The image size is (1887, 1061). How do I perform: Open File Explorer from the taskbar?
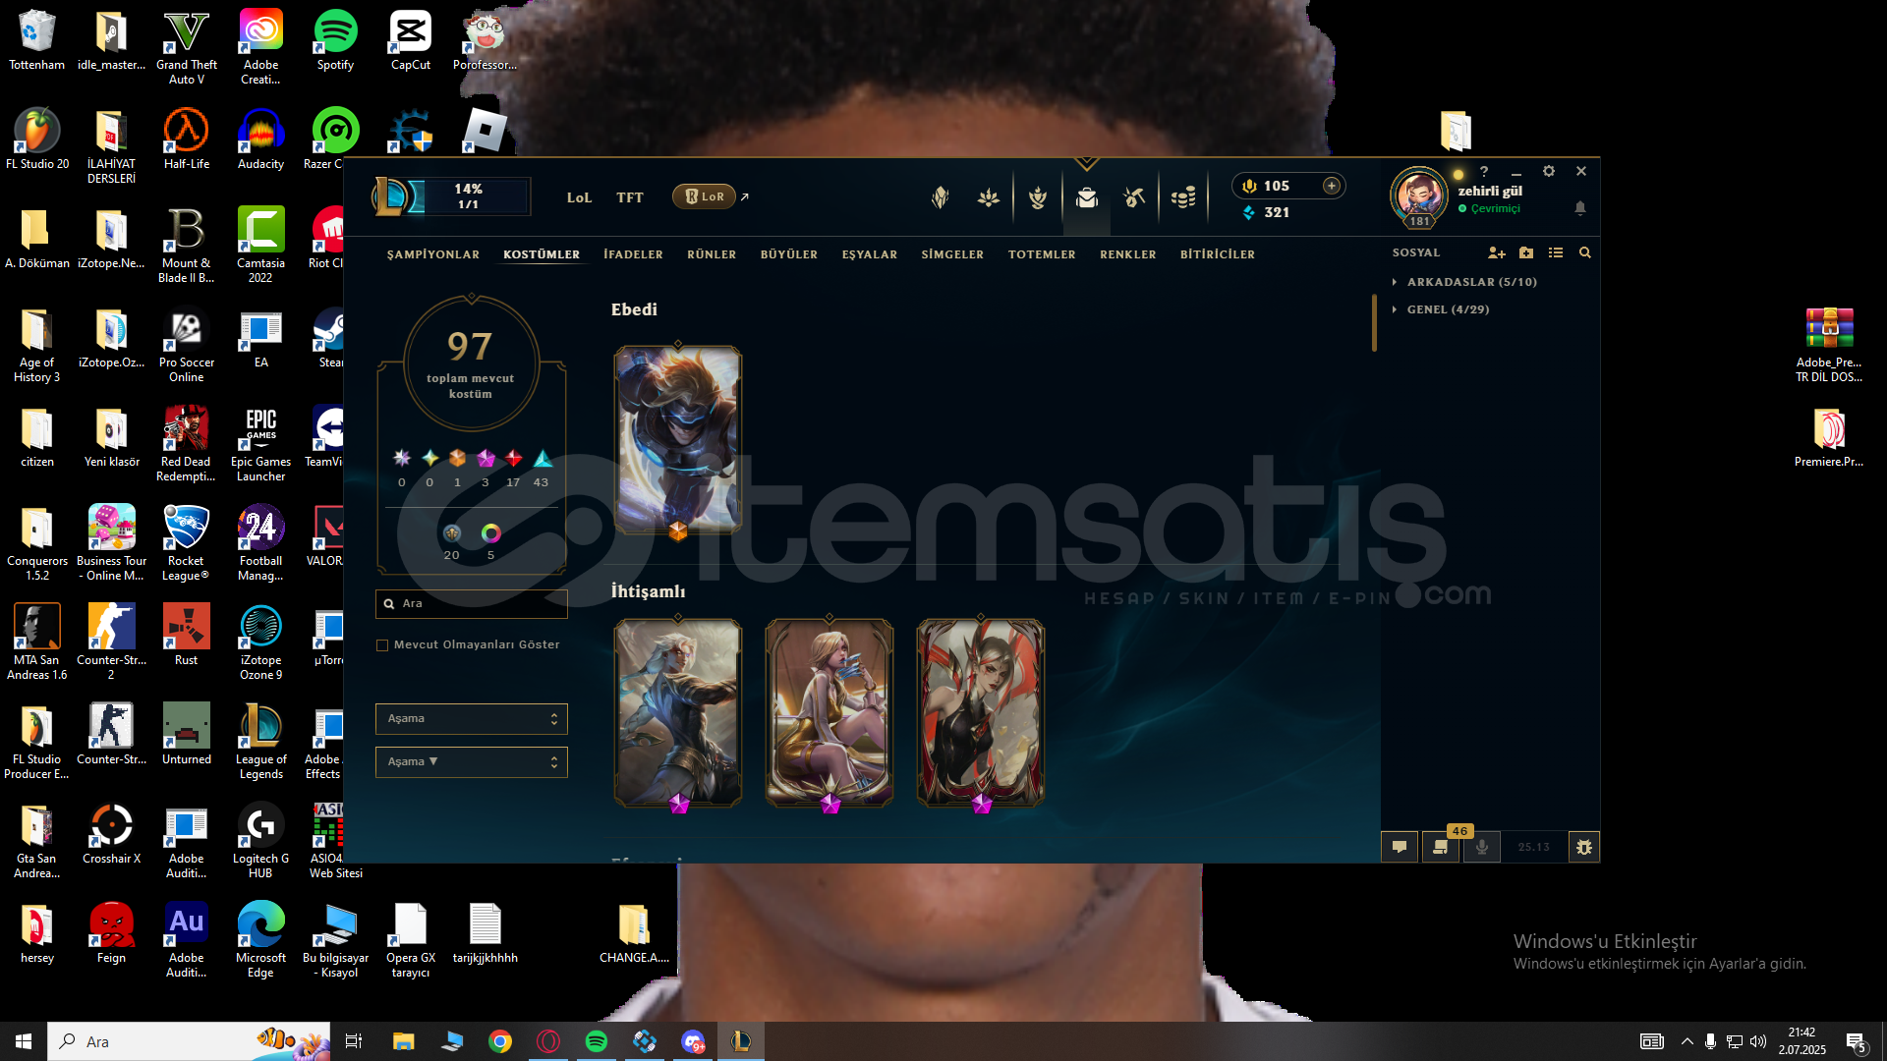click(x=404, y=1041)
